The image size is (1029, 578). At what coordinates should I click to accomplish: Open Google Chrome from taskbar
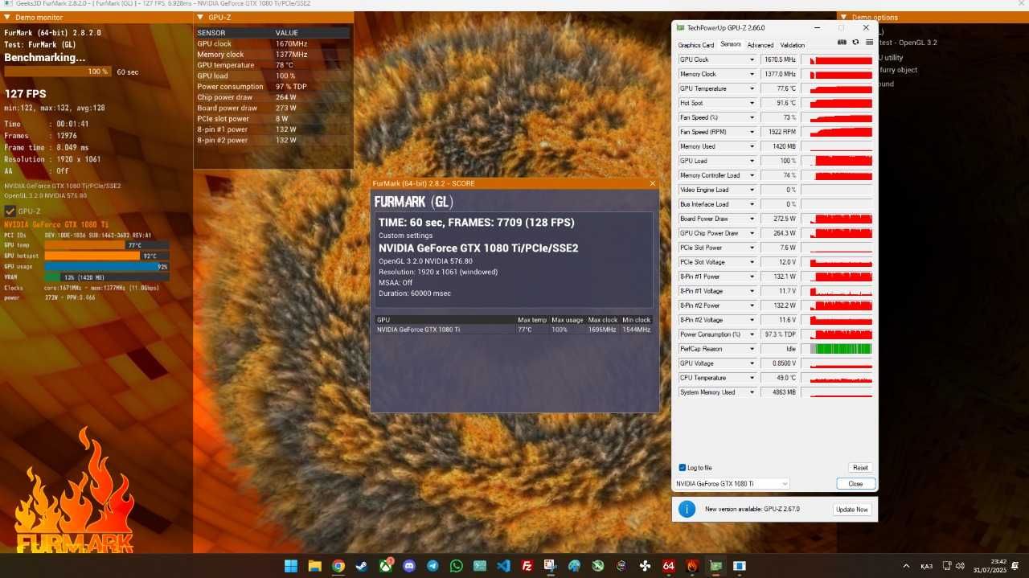pyautogui.click(x=338, y=566)
